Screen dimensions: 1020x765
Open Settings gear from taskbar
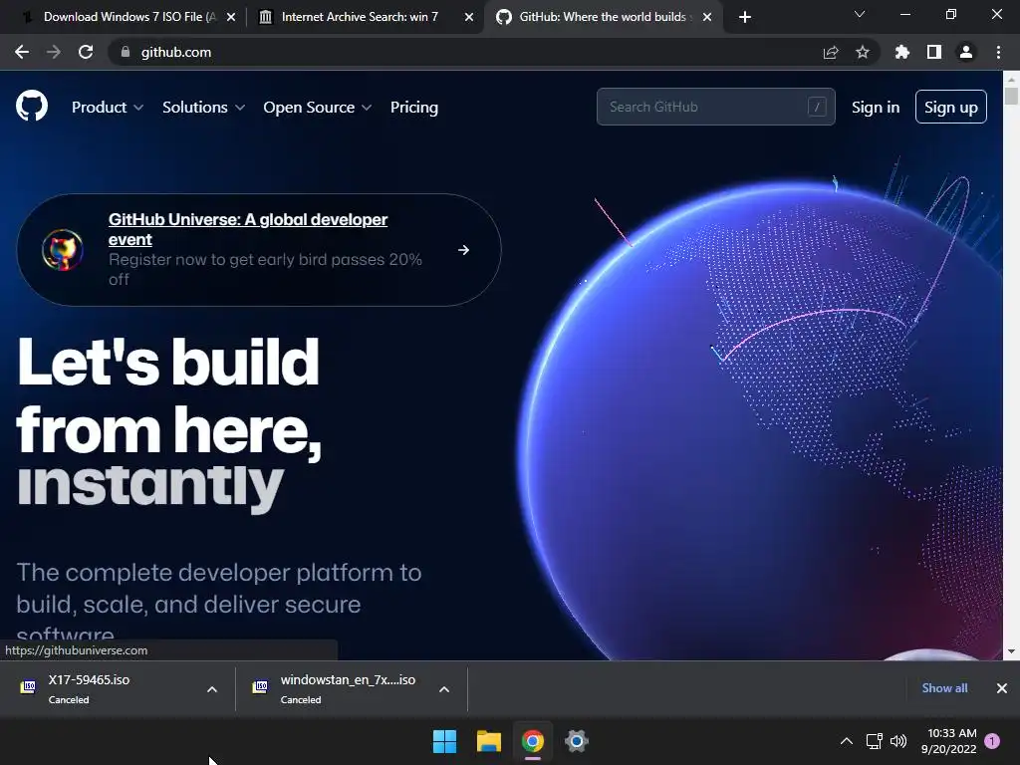(x=577, y=741)
